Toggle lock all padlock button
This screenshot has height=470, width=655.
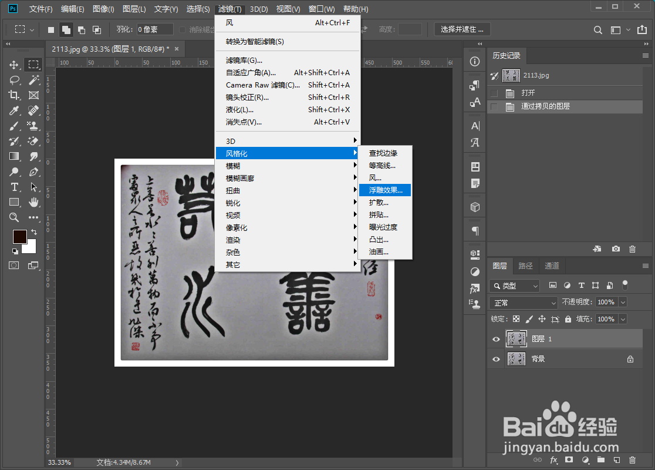pyautogui.click(x=568, y=319)
